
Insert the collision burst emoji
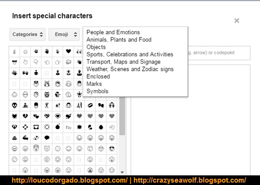coord(79,127)
